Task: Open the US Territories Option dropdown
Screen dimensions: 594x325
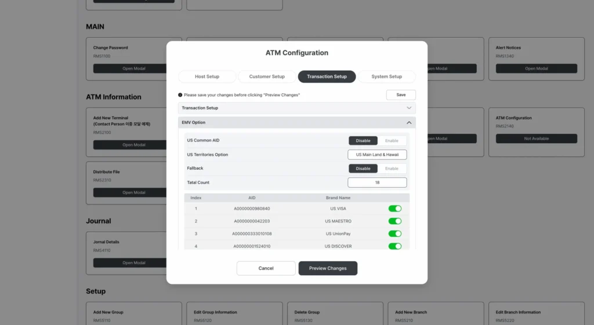Action: (x=377, y=155)
